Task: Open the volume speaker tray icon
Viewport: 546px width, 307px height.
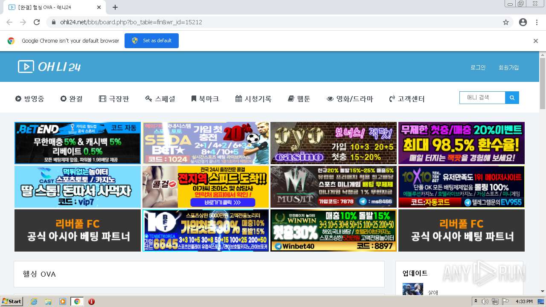Action: (x=485, y=301)
